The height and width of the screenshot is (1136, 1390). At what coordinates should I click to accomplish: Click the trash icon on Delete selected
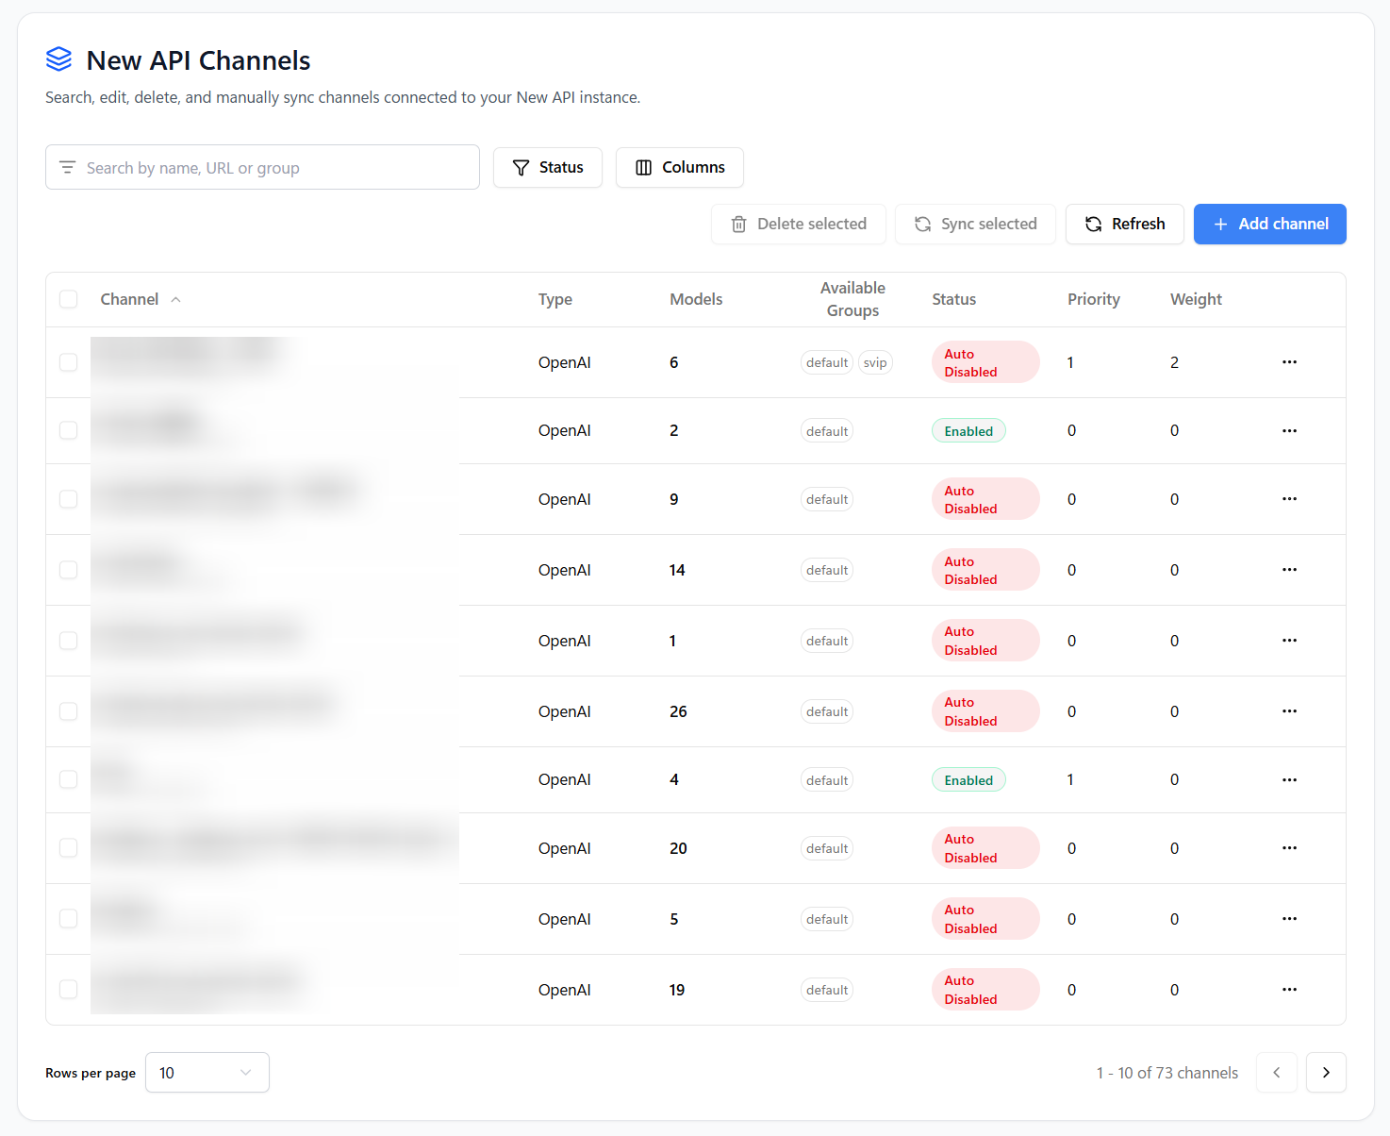click(739, 224)
